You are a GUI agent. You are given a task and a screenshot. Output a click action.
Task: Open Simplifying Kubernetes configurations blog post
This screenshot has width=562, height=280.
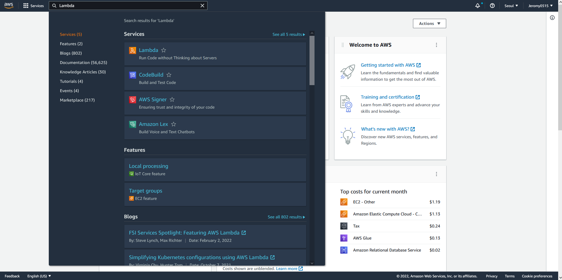coord(202,257)
